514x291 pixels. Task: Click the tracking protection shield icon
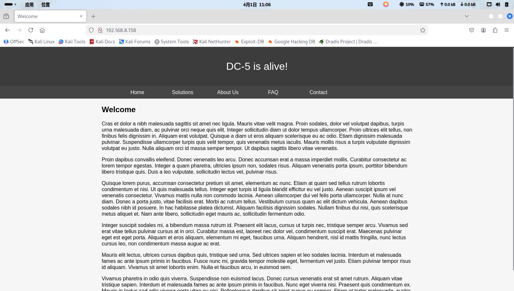tap(91, 30)
